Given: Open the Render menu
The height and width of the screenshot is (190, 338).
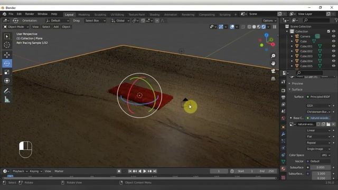Looking at the screenshot, I should [x=30, y=14].
